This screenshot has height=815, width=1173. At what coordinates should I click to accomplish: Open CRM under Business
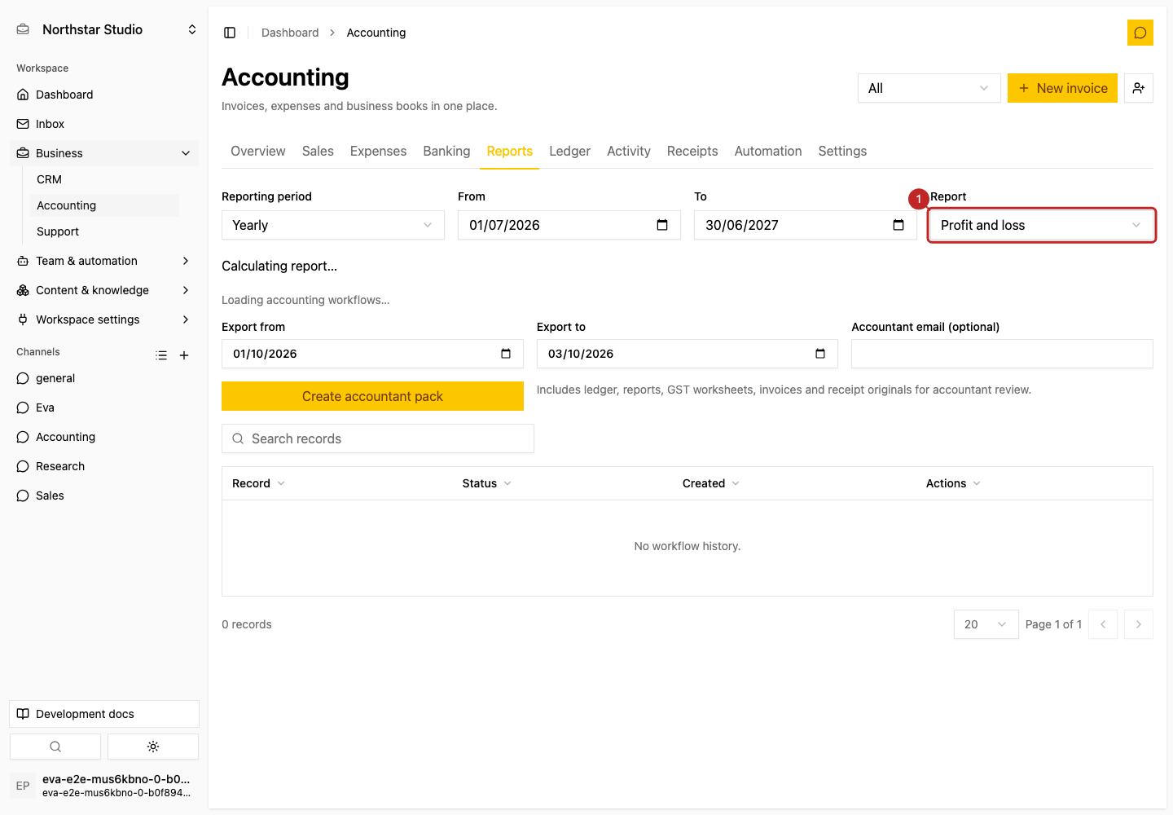click(x=104, y=179)
